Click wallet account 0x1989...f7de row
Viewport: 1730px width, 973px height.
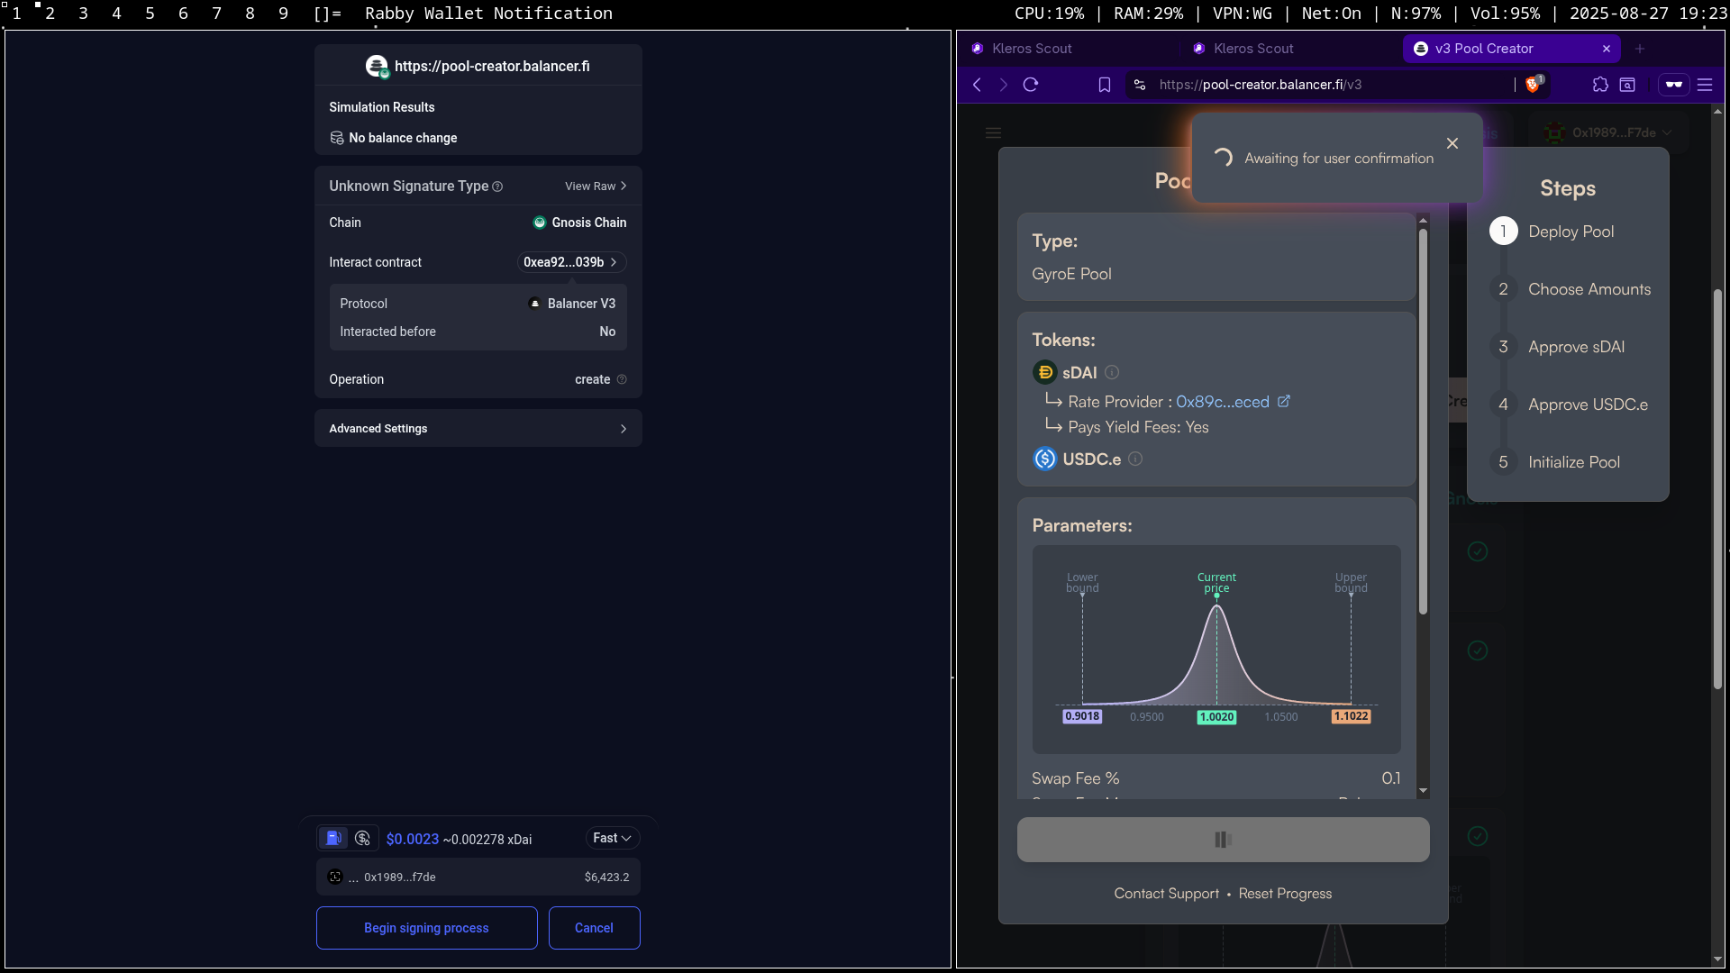point(478,877)
